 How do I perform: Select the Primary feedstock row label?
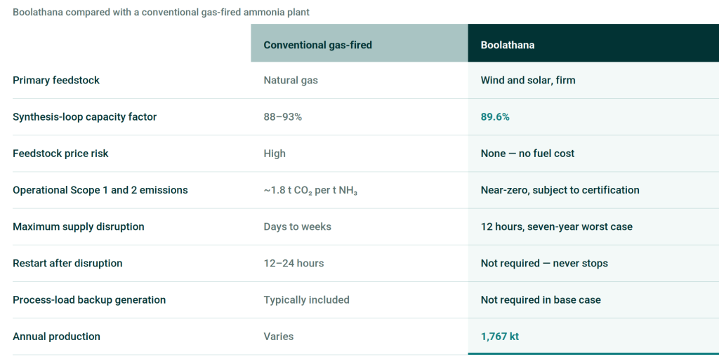point(56,80)
